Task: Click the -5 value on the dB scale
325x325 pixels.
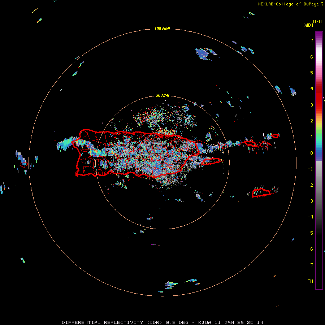Action: click(310, 233)
